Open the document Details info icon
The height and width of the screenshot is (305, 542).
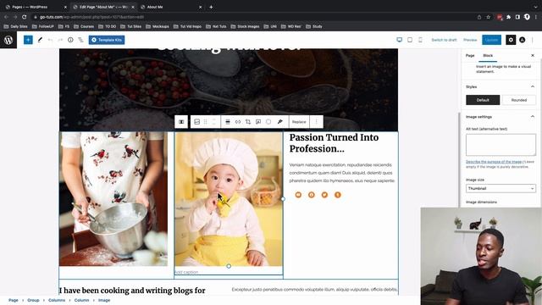pyautogui.click(x=70, y=40)
